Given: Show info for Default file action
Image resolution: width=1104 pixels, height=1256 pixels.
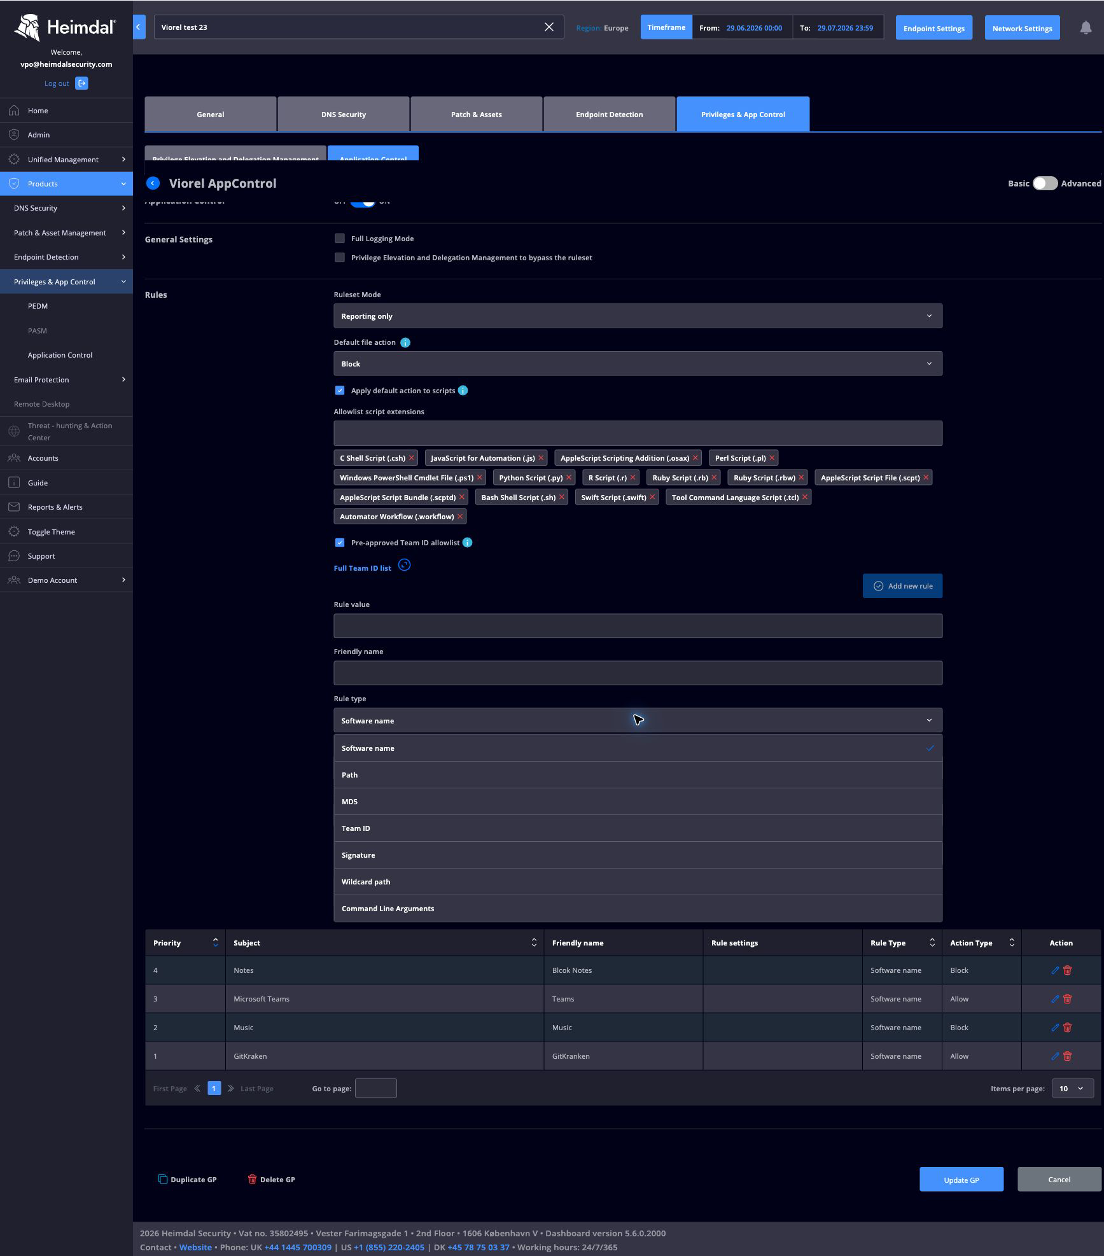Looking at the screenshot, I should (405, 342).
